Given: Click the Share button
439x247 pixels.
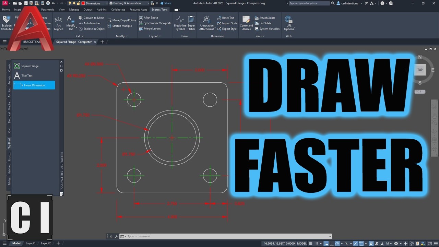Looking at the screenshot, I should 166,3.
